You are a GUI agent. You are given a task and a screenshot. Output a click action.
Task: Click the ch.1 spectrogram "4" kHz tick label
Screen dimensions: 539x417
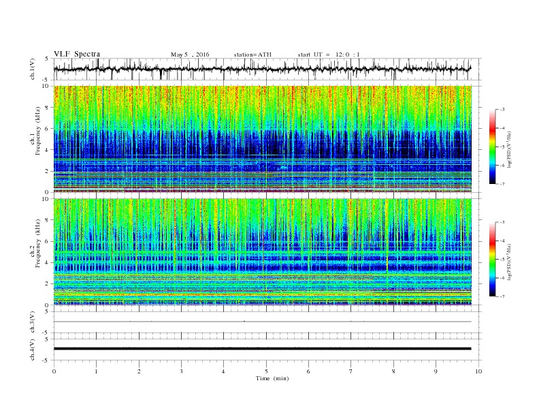pos(47,150)
